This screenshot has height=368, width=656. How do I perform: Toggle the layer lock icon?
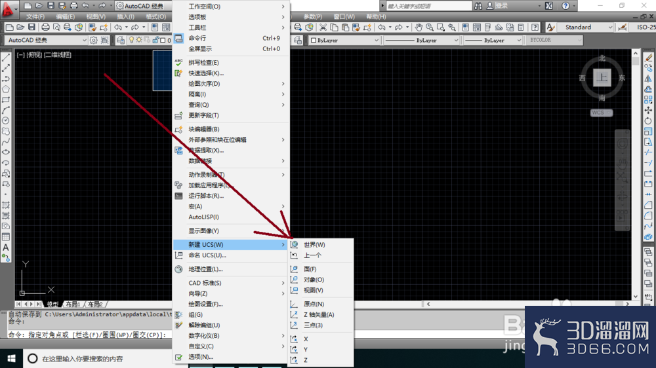point(155,40)
